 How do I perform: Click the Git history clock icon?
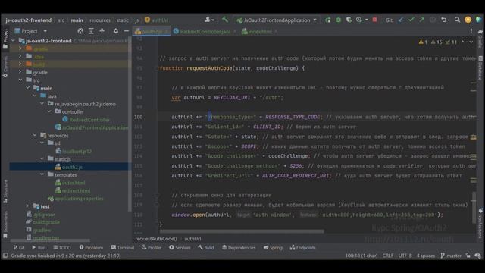tap(433, 20)
